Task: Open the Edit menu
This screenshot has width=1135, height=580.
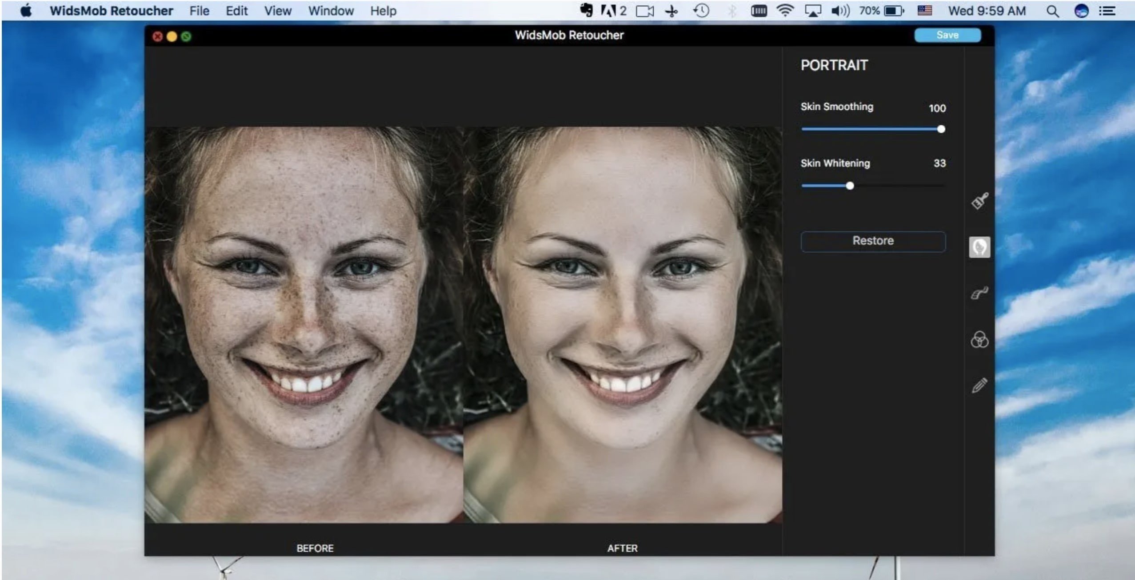Action: pyautogui.click(x=236, y=11)
